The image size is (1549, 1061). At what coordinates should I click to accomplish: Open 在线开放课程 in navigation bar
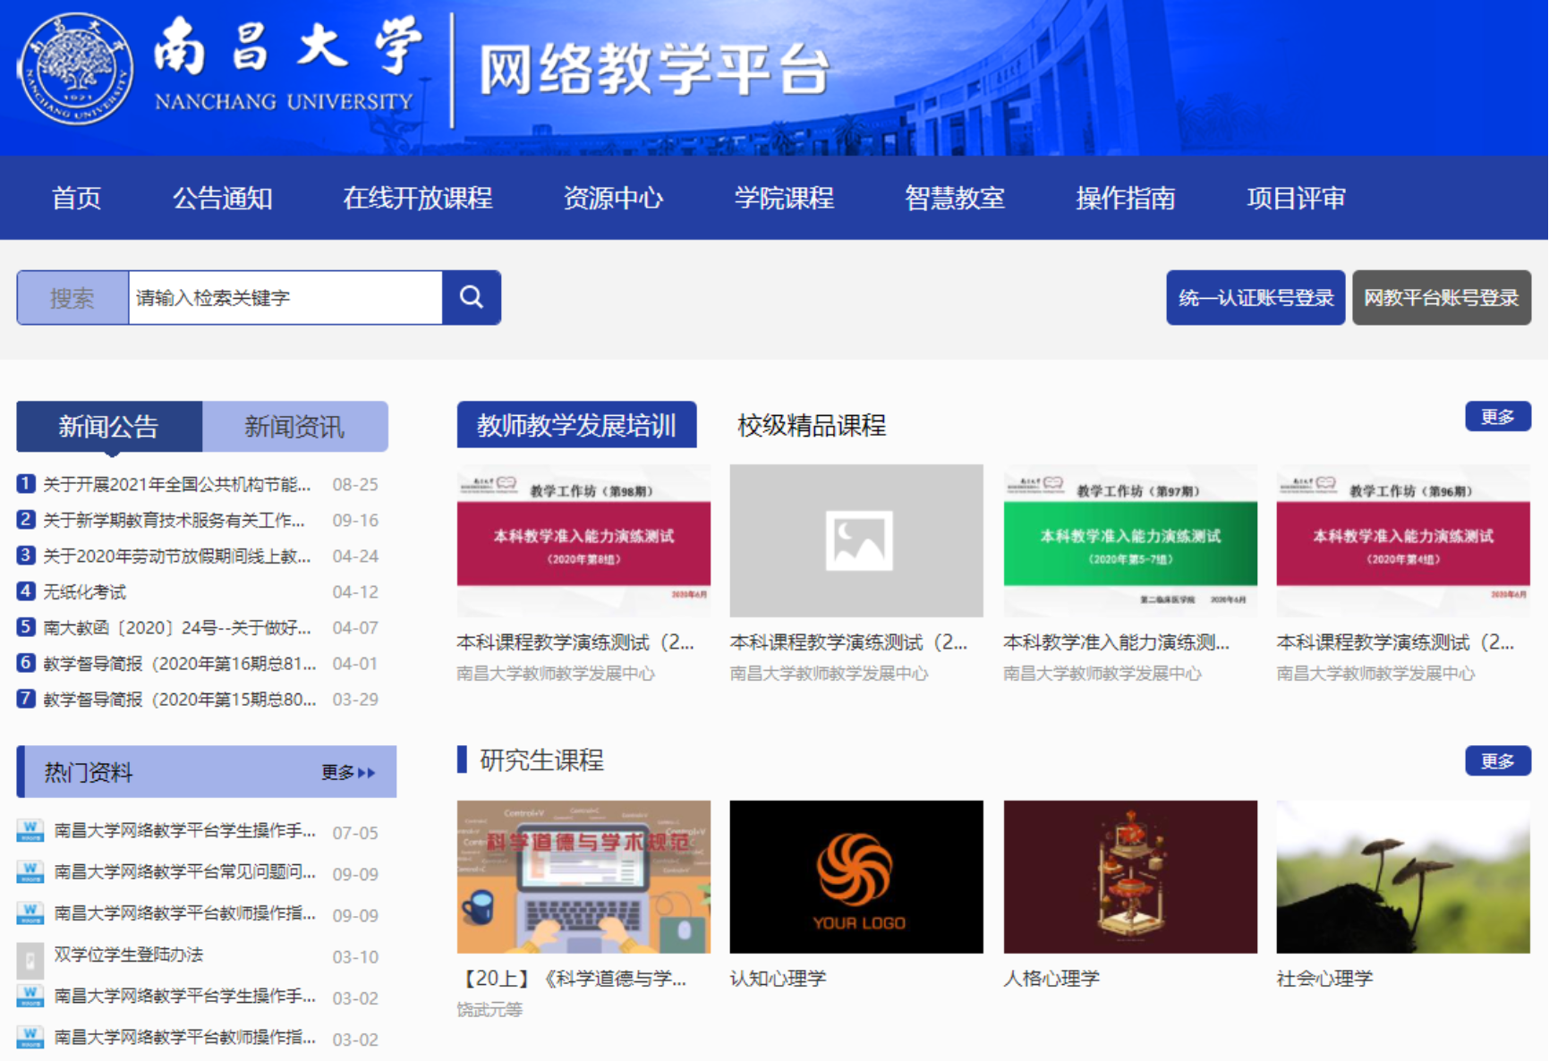click(418, 198)
